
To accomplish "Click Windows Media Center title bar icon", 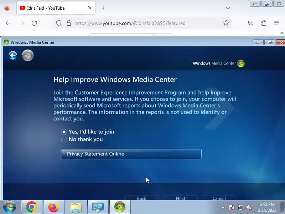I will (6, 42).
